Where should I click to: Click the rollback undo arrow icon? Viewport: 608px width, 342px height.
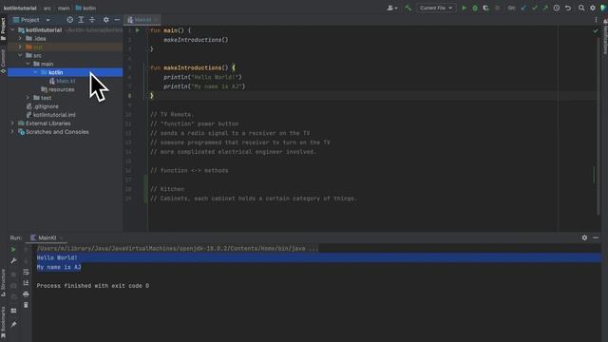(x=568, y=8)
